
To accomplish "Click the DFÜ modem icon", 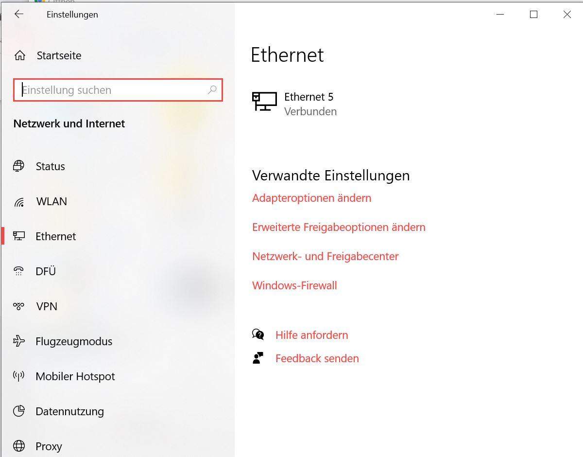I will coord(18,271).
